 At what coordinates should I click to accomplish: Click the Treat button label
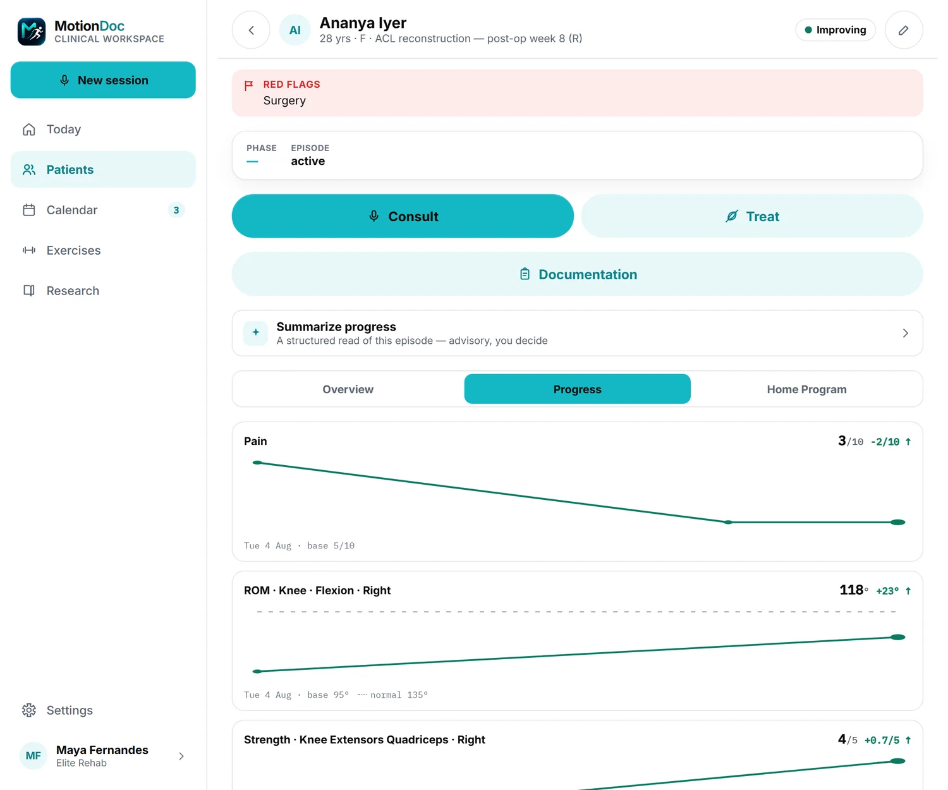pyautogui.click(x=763, y=217)
